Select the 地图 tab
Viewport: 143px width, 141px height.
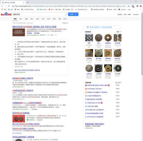coord(60,19)
